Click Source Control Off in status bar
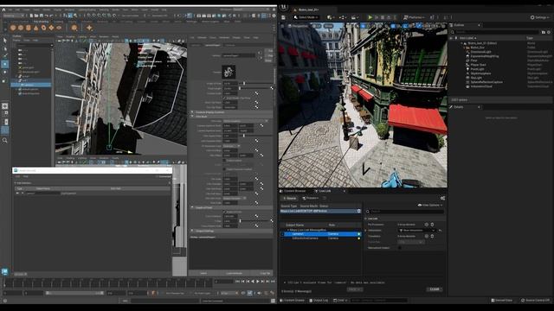554x311 pixels. 535,301
